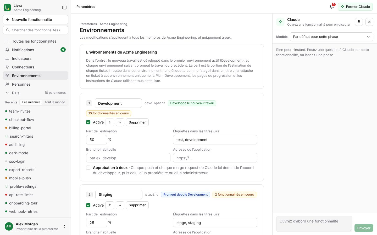Click the Claude sparkle icon in panel header

[280, 22]
